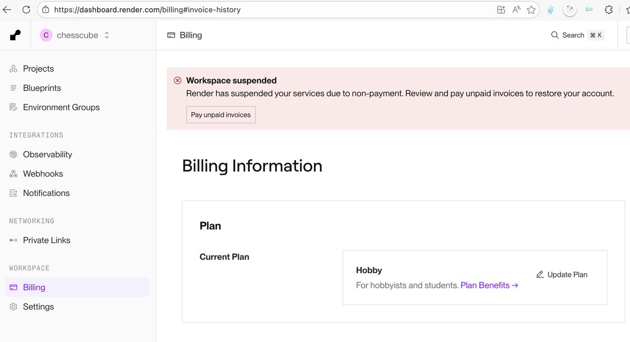
Task: Click the Billing Information heading
Action: click(x=252, y=166)
